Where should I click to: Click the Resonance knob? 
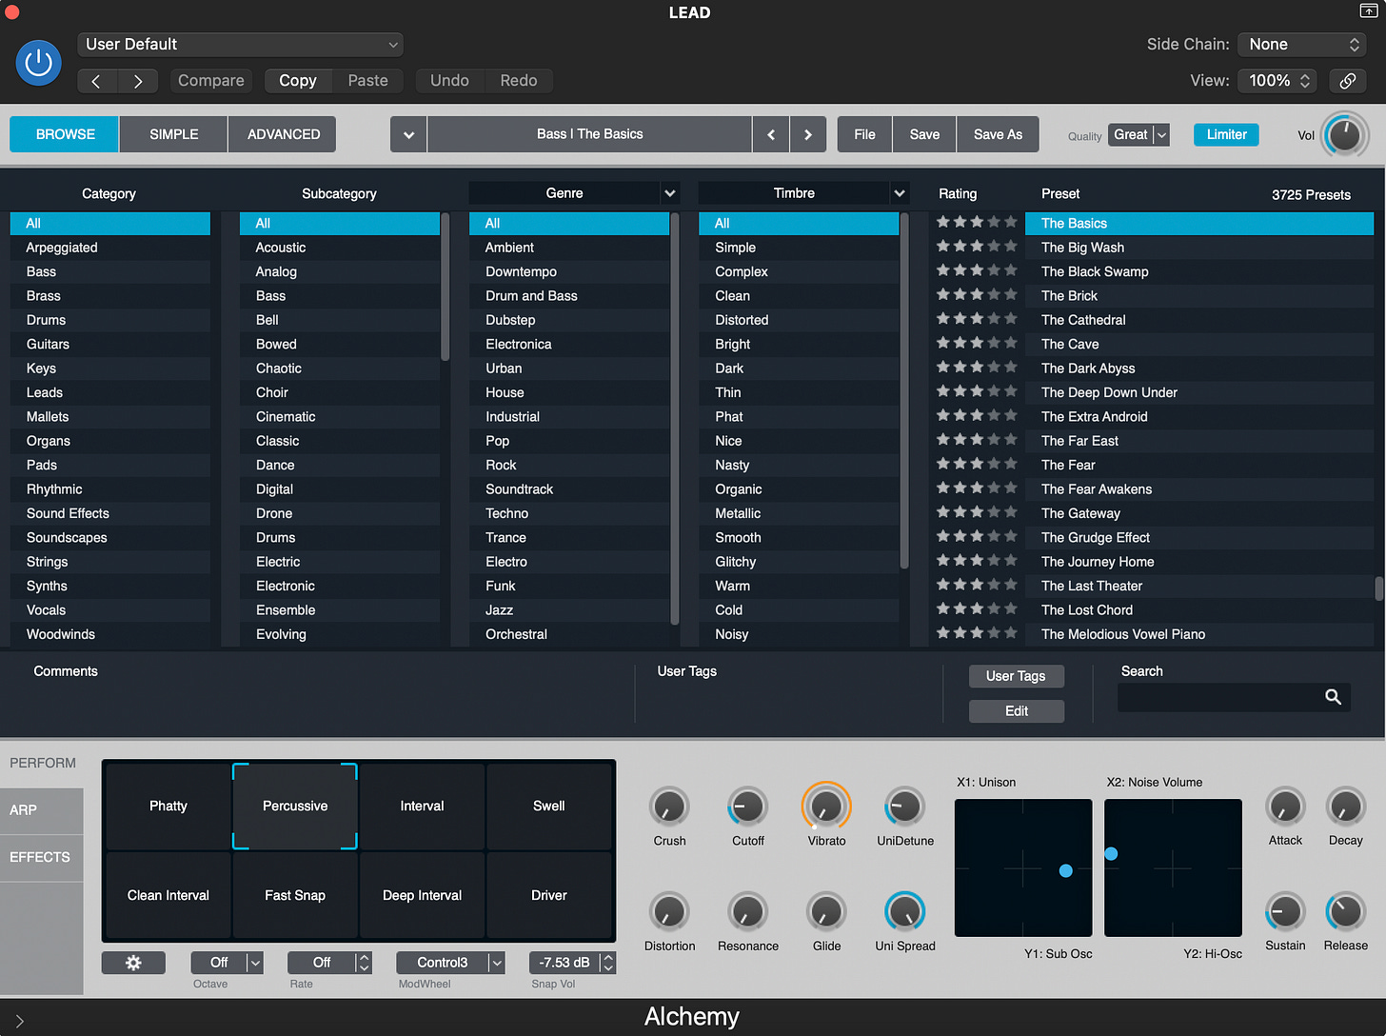[748, 911]
